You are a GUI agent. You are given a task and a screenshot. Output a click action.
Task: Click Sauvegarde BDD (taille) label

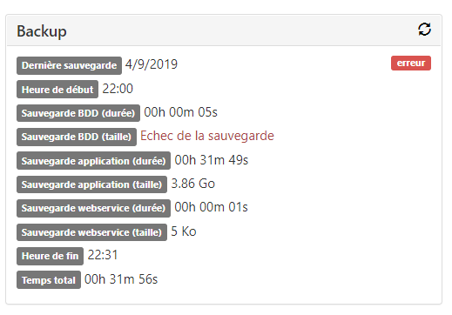77,137
